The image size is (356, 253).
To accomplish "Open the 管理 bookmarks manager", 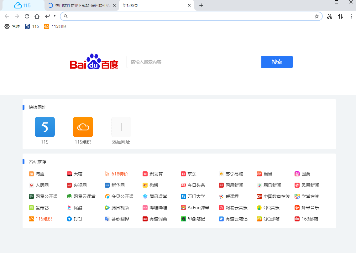I will click(13, 27).
